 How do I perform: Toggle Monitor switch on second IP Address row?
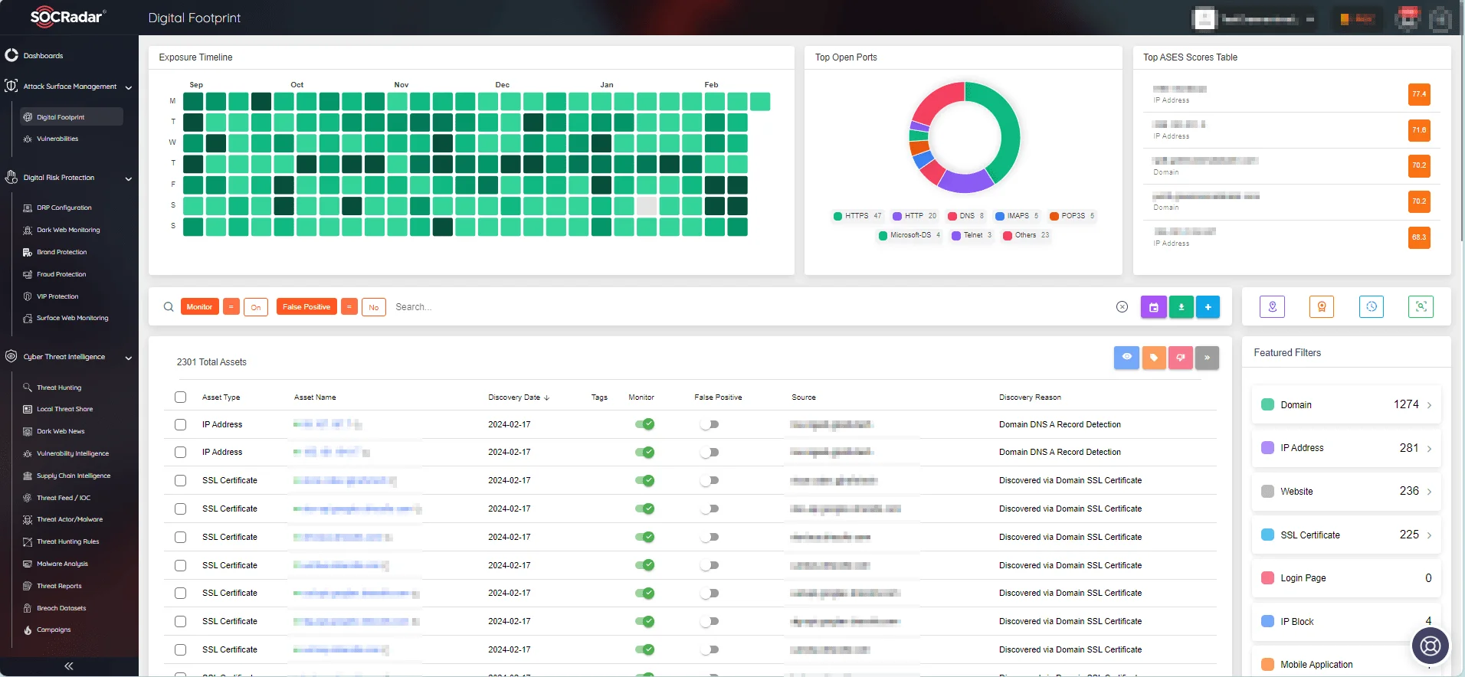pyautogui.click(x=644, y=453)
